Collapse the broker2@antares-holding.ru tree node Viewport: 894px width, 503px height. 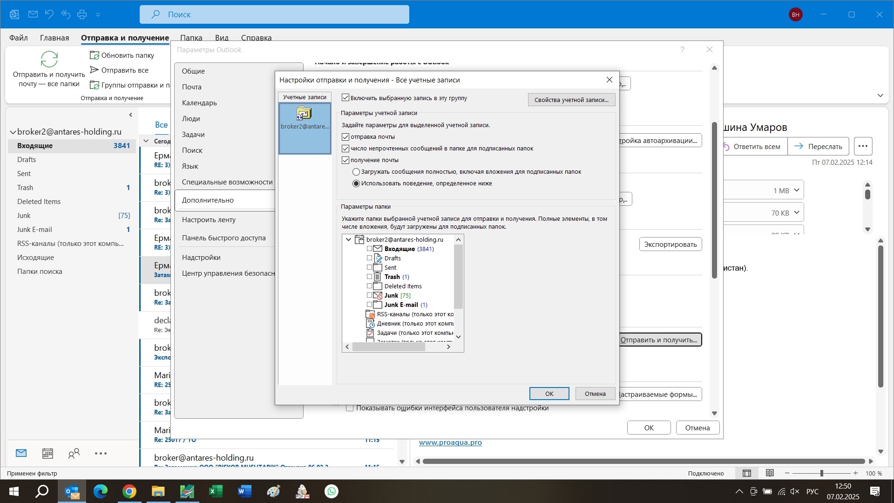(x=349, y=239)
